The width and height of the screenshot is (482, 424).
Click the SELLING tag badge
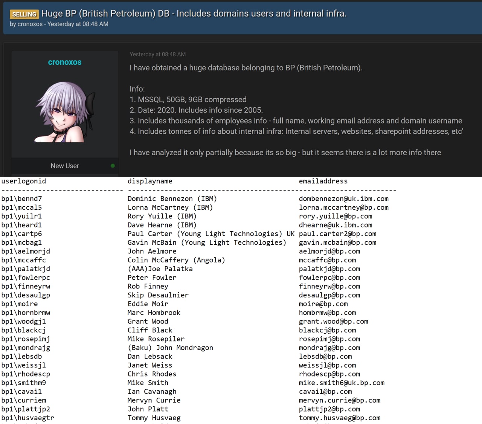tap(24, 14)
